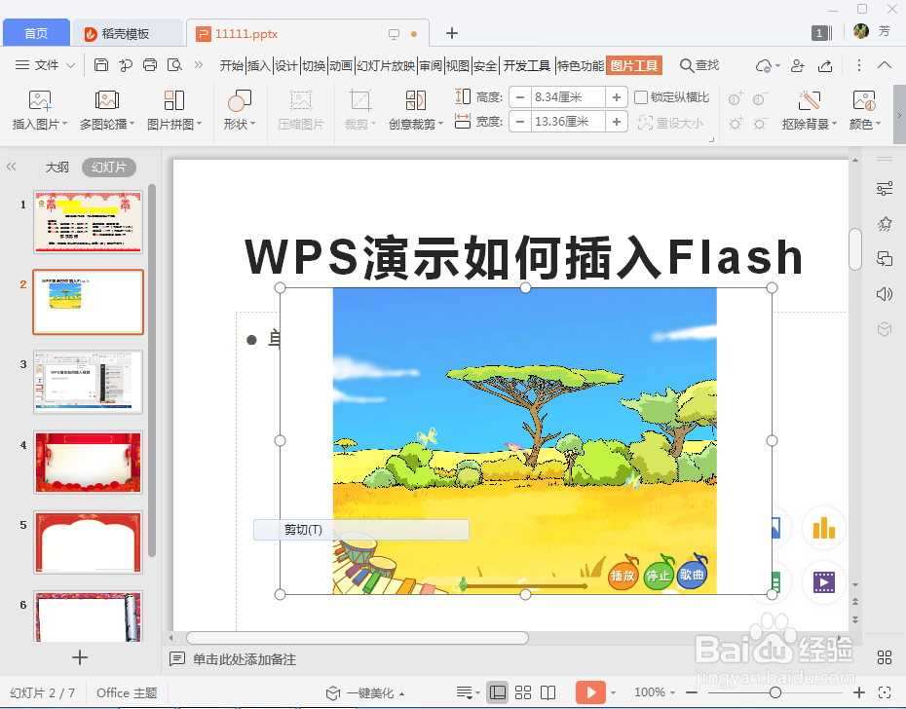Viewport: 906px width, 709px height.
Task: Select the 大纲 outline pane tab
Action: pyautogui.click(x=57, y=168)
